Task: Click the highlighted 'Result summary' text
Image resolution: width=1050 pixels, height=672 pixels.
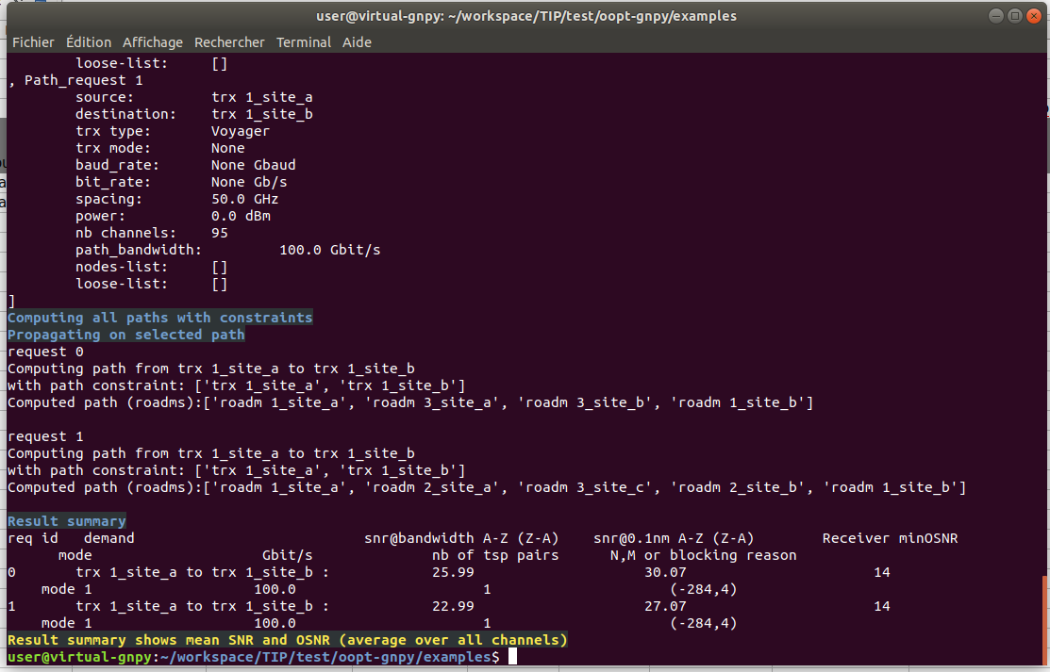Action: [66, 520]
